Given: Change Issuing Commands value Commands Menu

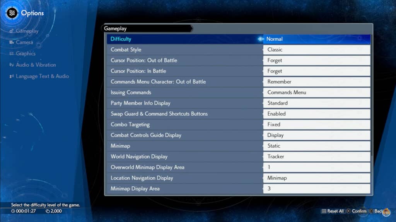Looking at the screenshot, I should coord(317,92).
